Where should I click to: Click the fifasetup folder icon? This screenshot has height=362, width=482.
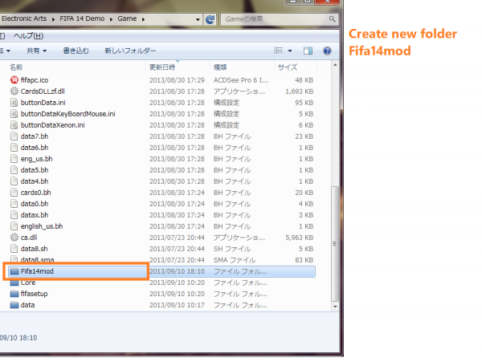tap(14, 294)
